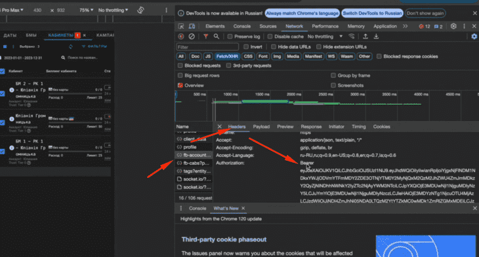Refresh the cabinets list icon
Screen dimensions: 479x257
point(71,46)
